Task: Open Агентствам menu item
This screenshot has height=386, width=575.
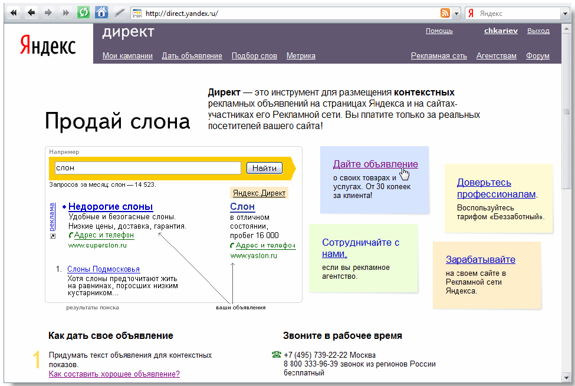Action: tap(496, 56)
